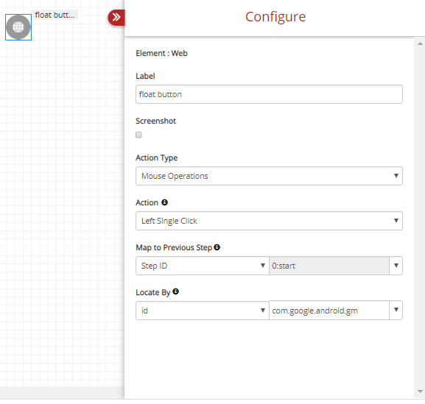Image resolution: width=425 pixels, height=404 pixels.
Task: Click the scroll up arrow of panel
Action: pyautogui.click(x=420, y=43)
